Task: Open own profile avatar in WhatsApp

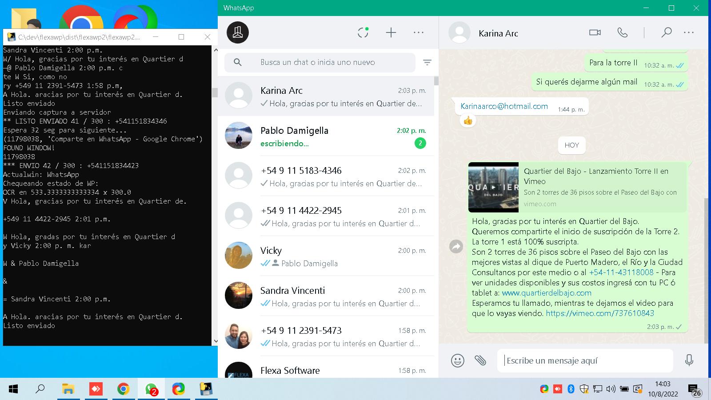Action: 238,32
